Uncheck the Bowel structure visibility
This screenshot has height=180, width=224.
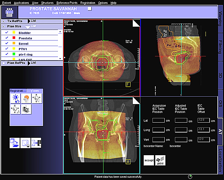tap(7, 43)
